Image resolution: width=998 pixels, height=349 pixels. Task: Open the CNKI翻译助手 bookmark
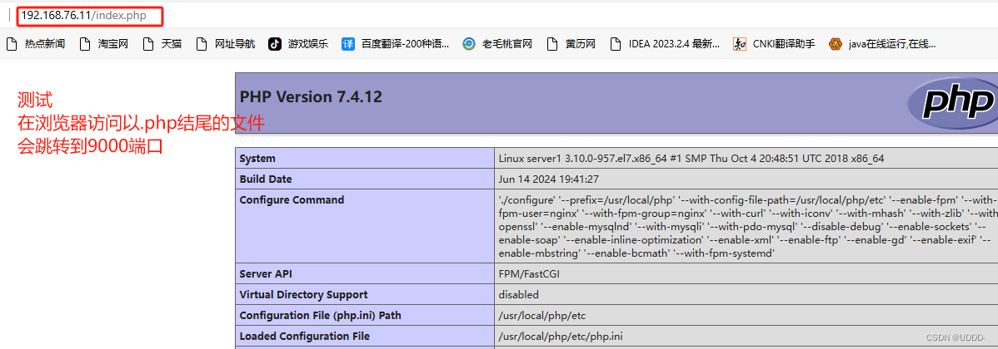(774, 44)
